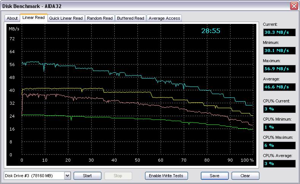Click the Minimum 30.1 MB/s value
The image size is (300, 184).
(x=279, y=50)
